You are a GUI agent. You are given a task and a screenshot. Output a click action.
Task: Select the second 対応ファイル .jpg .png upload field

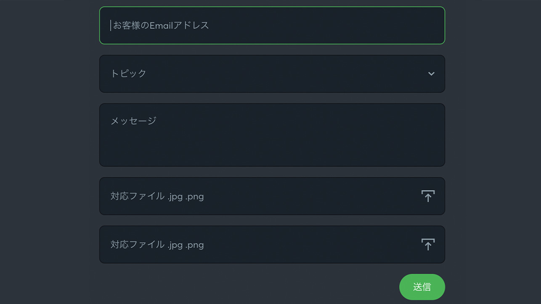[x=272, y=244]
